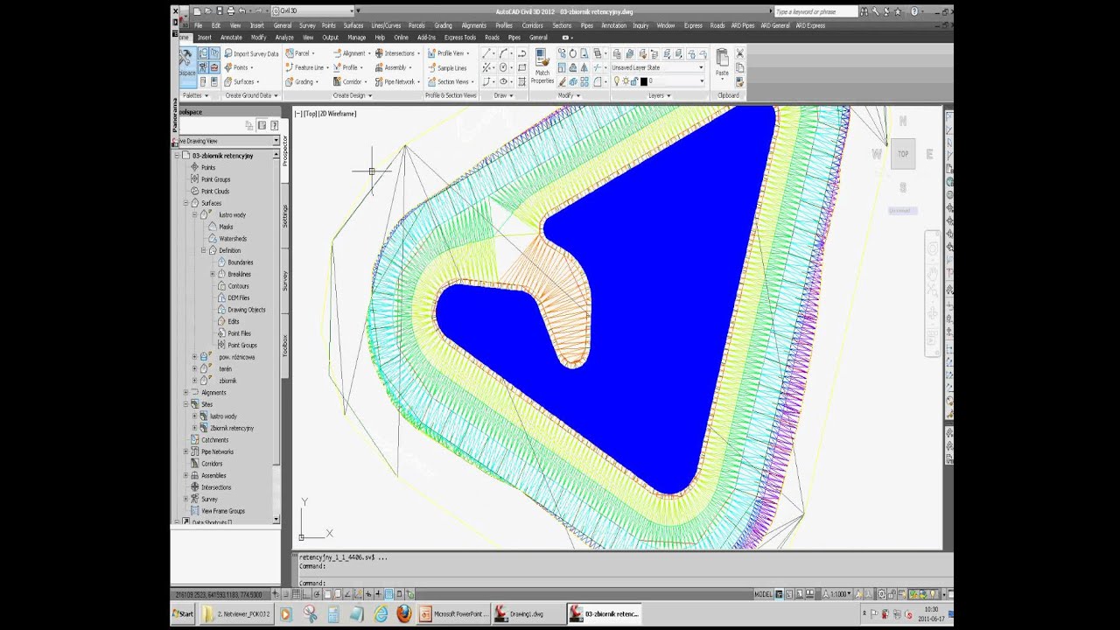Open the Grading menu in menu bar
The image size is (1120, 630).
pos(443,25)
